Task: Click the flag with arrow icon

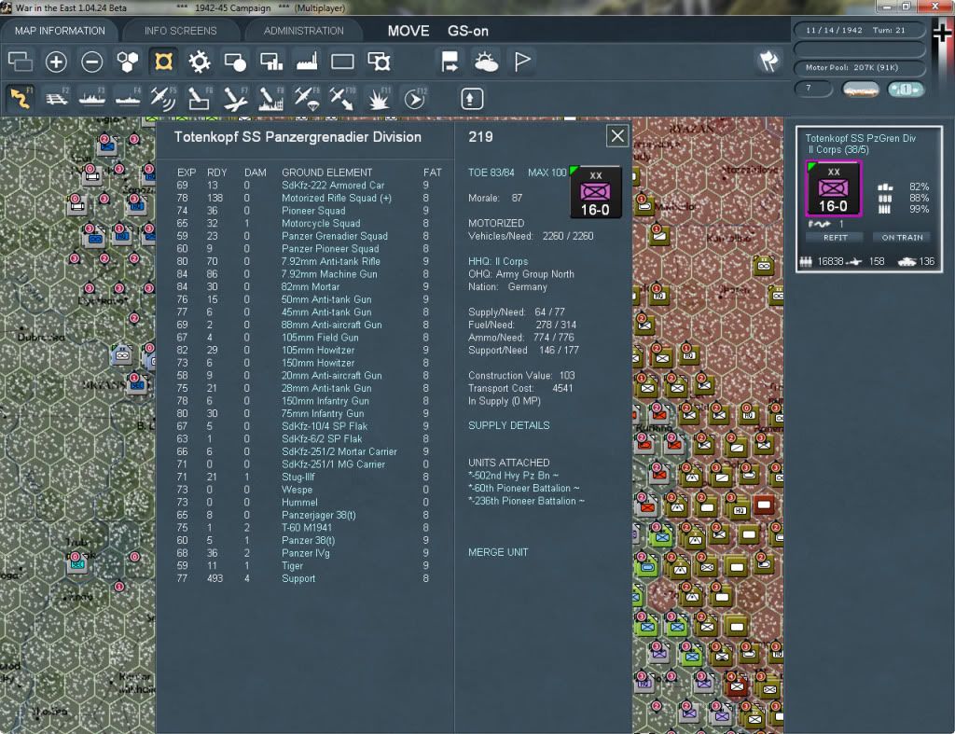Action: point(450,62)
